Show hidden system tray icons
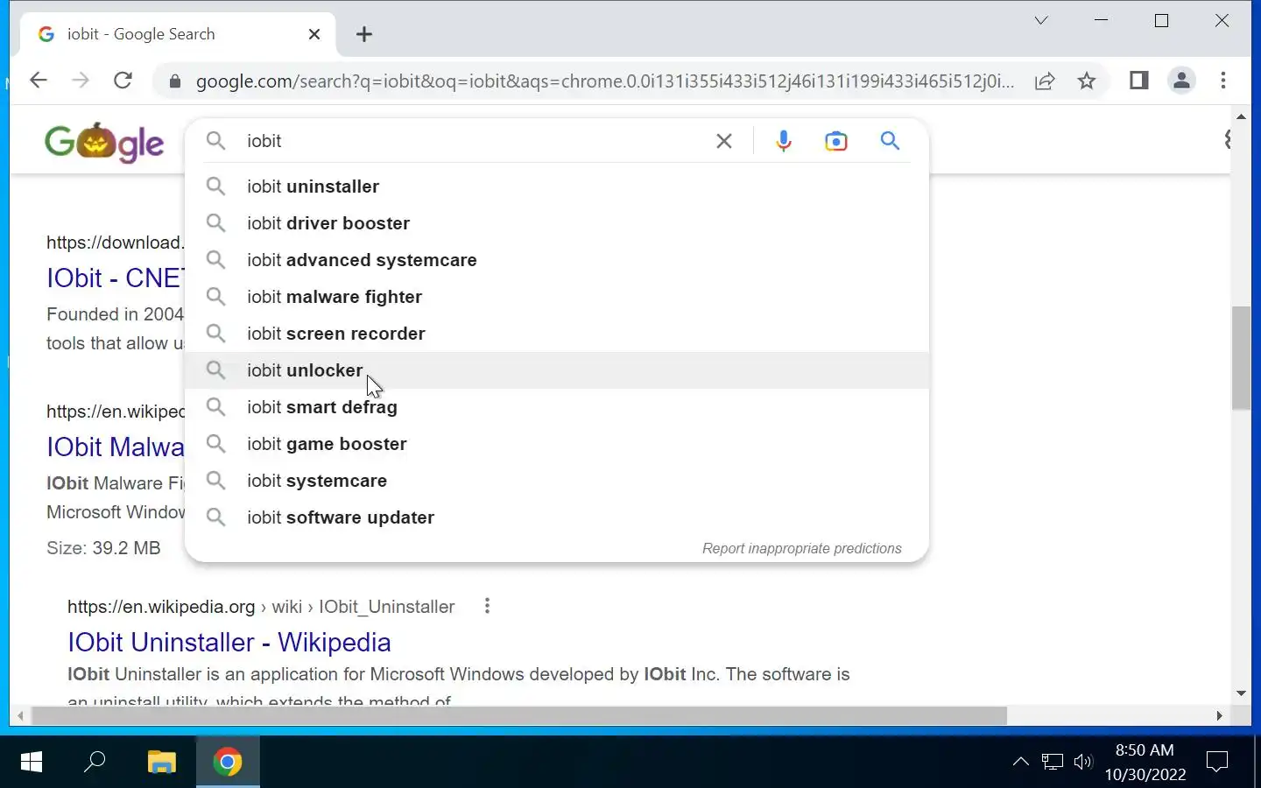Screen dimensions: 1261x788 (x=1021, y=762)
